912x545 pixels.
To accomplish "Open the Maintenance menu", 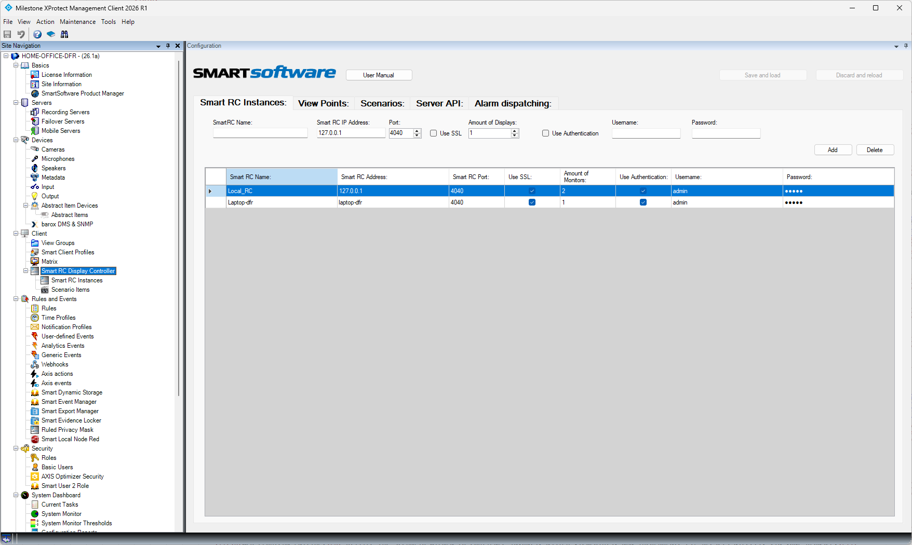I will [77, 22].
